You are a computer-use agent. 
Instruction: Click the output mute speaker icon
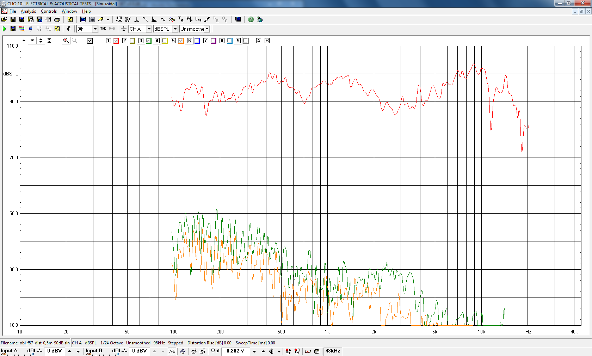pos(271,351)
